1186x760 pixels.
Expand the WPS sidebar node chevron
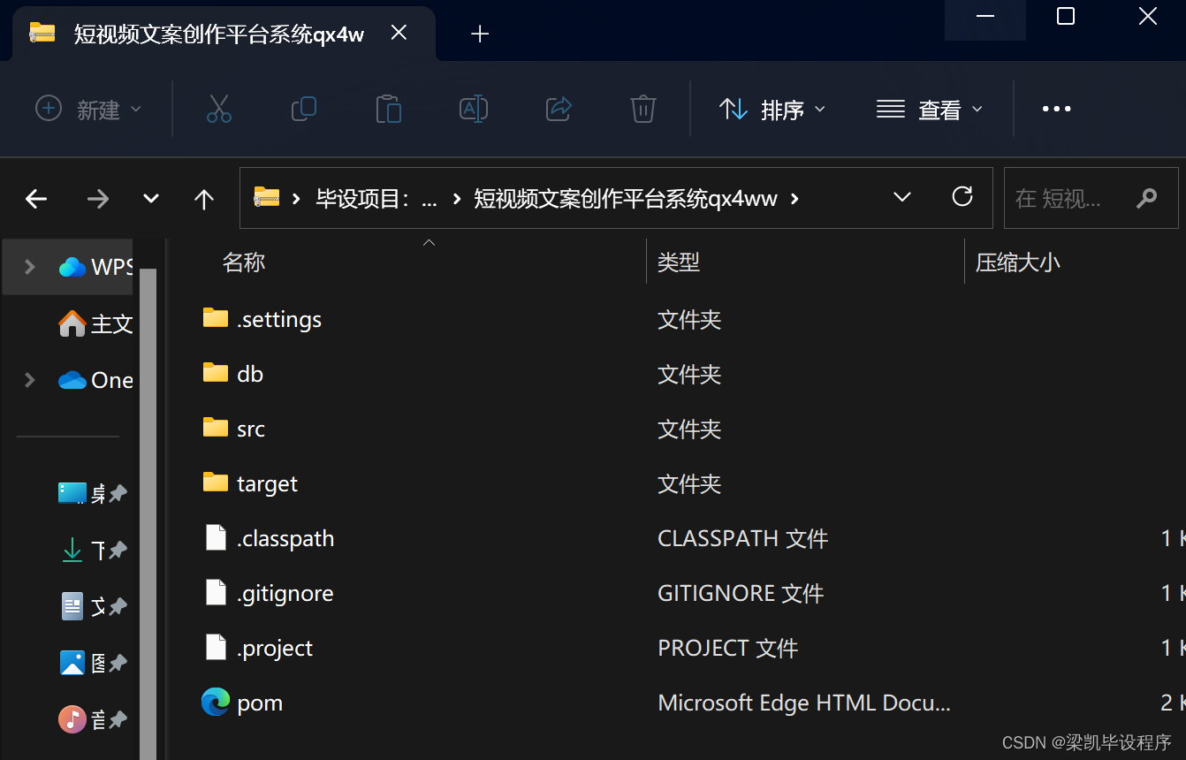pos(29,267)
